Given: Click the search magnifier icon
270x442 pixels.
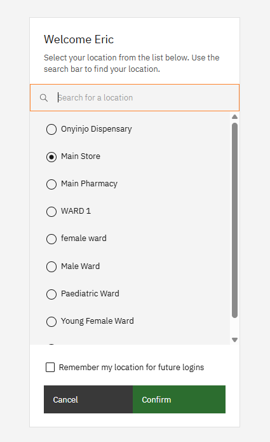Looking at the screenshot, I should tap(44, 98).
